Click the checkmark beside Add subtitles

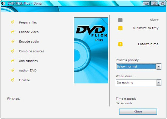13,61
